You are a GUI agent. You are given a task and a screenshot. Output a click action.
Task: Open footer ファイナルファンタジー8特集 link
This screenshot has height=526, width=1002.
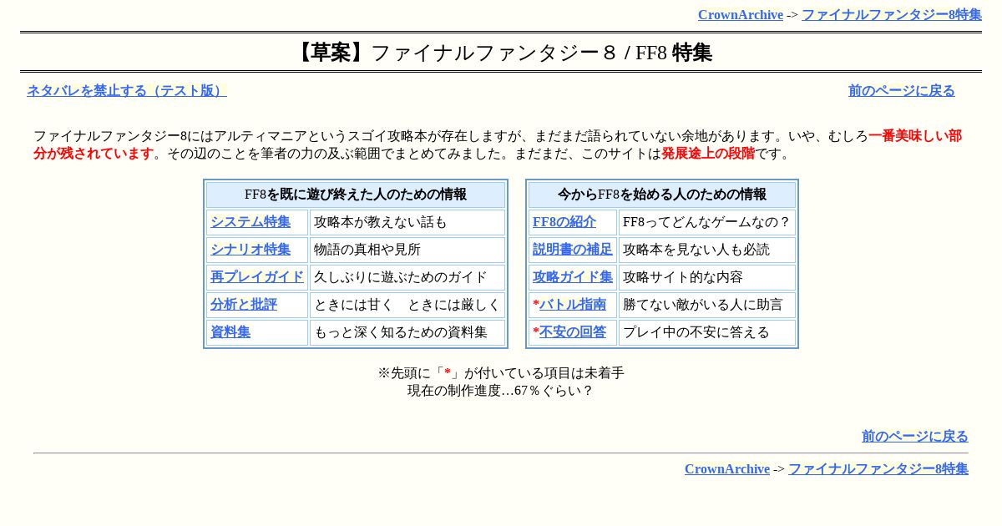878,469
